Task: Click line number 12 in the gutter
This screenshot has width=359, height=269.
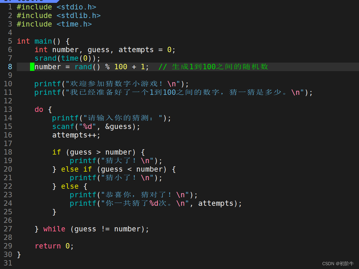Action: pyautogui.click(x=8, y=101)
